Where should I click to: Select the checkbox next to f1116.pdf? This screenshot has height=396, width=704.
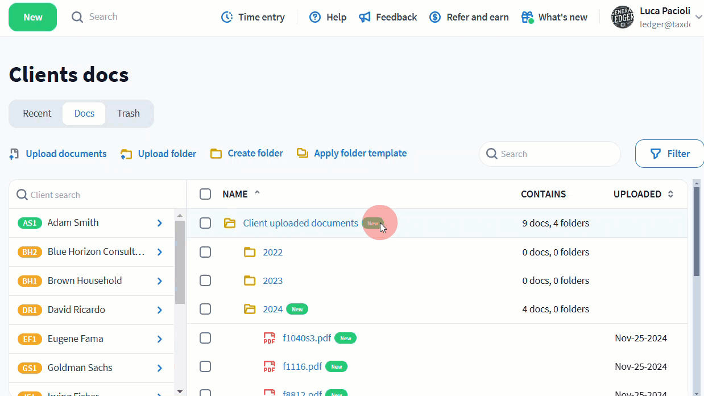205,366
